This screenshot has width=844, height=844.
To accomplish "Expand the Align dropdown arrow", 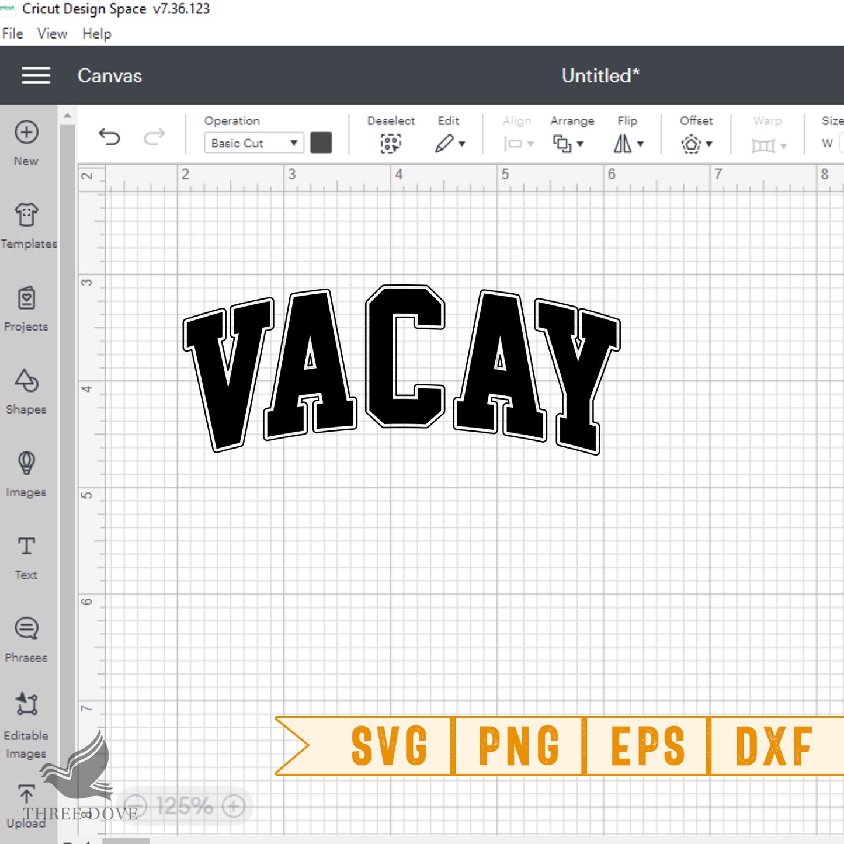I will 530,144.
